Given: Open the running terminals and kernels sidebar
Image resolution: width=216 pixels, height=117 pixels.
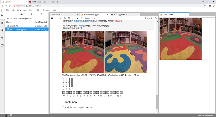Looking at the screenshot, I should [2, 23].
